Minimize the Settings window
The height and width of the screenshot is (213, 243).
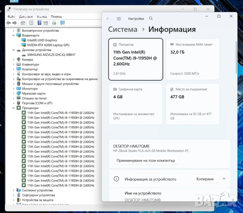point(207,16)
